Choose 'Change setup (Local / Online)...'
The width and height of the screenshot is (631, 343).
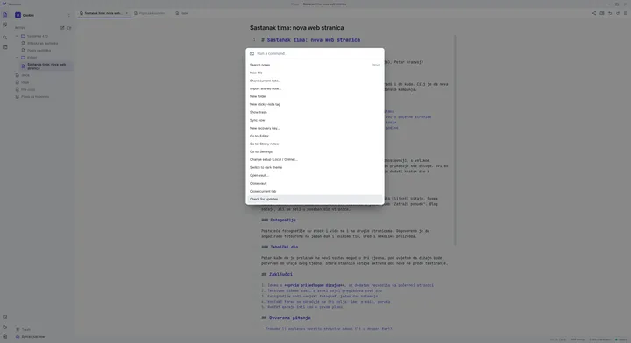coord(315,159)
